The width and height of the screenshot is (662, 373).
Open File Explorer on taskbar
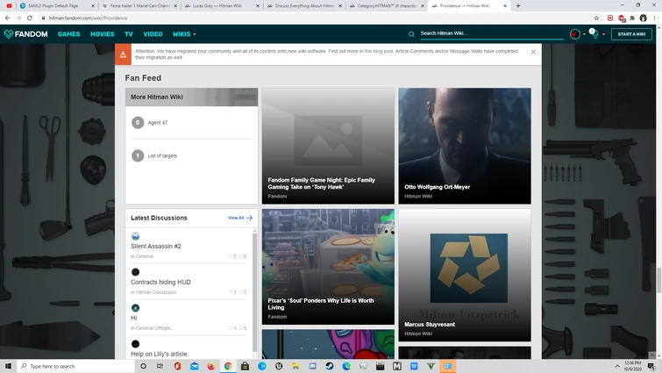(295, 366)
